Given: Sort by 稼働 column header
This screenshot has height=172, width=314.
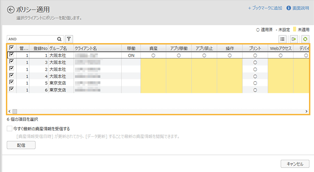Looking at the screenshot, I should (x=131, y=48).
